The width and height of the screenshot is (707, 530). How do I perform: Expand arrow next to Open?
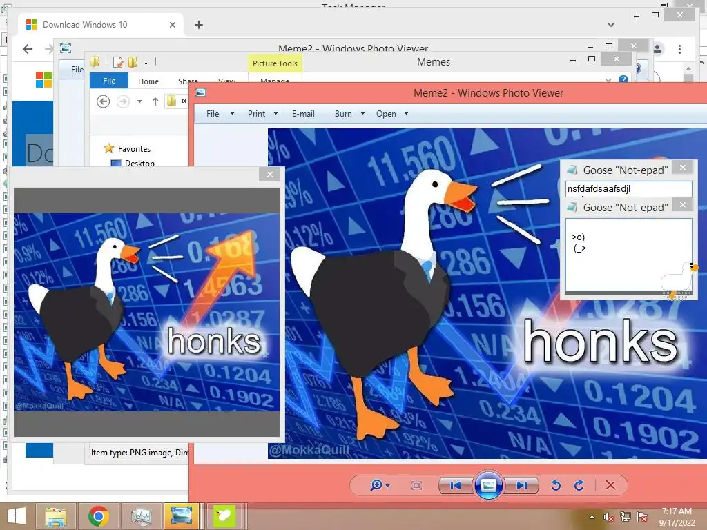click(406, 114)
